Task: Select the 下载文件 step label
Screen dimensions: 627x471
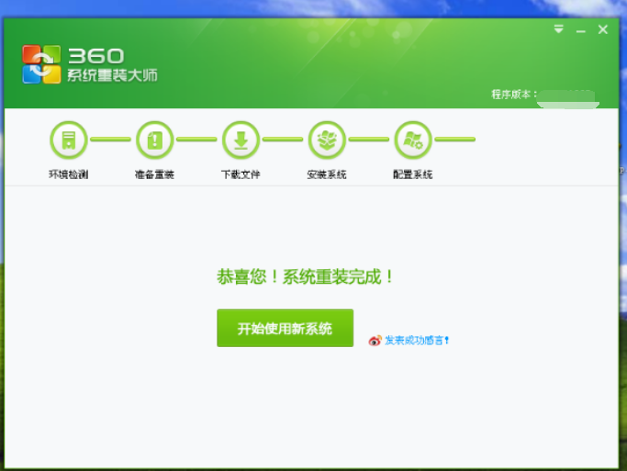Action: [x=241, y=174]
